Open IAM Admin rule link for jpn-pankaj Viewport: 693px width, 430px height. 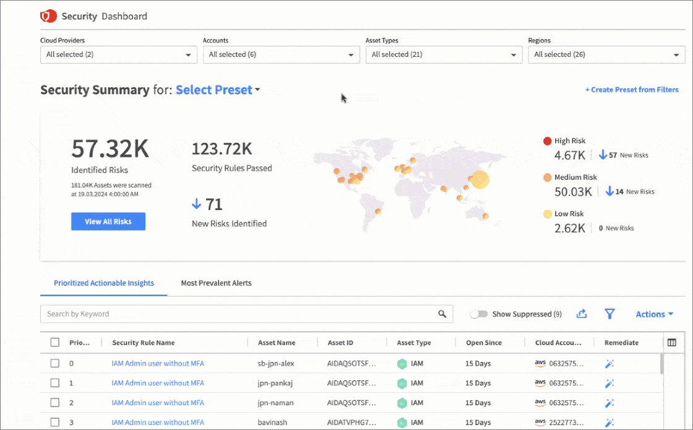[158, 383]
